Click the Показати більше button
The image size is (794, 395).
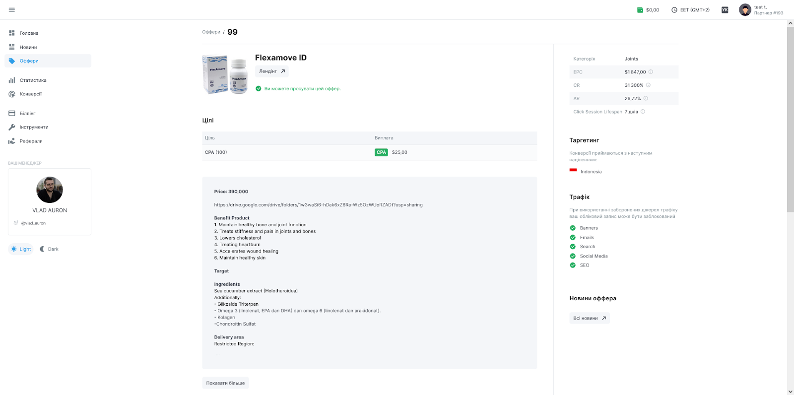tap(225, 383)
